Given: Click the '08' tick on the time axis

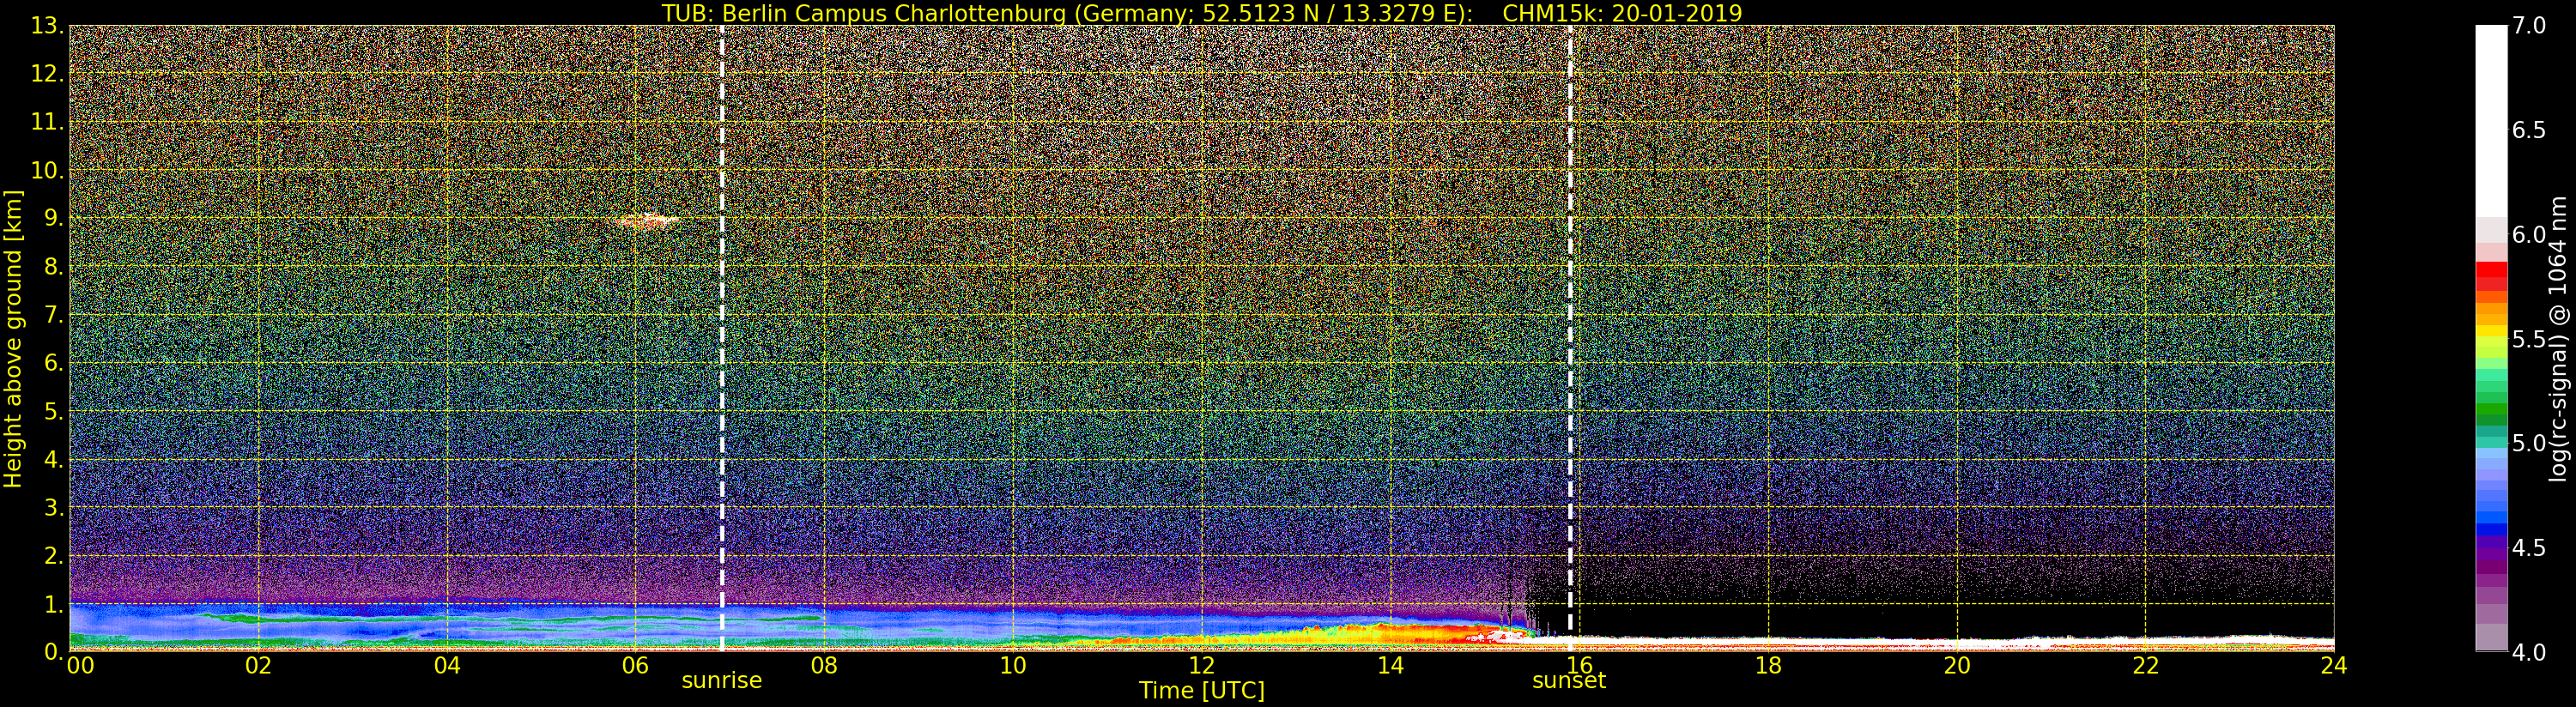Looking at the screenshot, I should coord(824,665).
